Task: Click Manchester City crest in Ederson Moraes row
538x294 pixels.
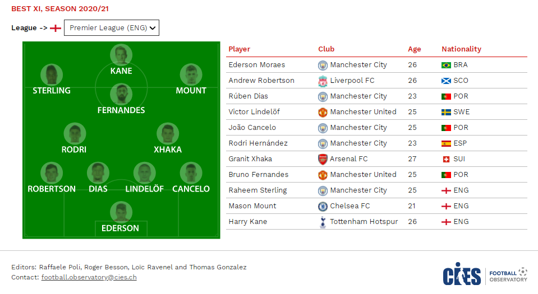Action: (x=323, y=65)
